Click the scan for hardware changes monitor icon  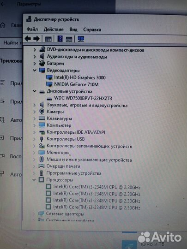pos(81,39)
